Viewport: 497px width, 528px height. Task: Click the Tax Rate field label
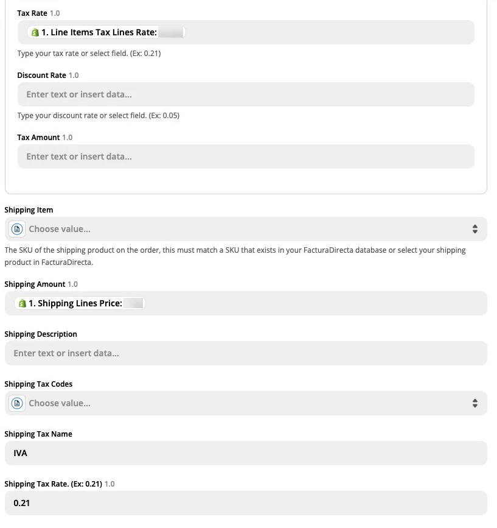click(31, 13)
